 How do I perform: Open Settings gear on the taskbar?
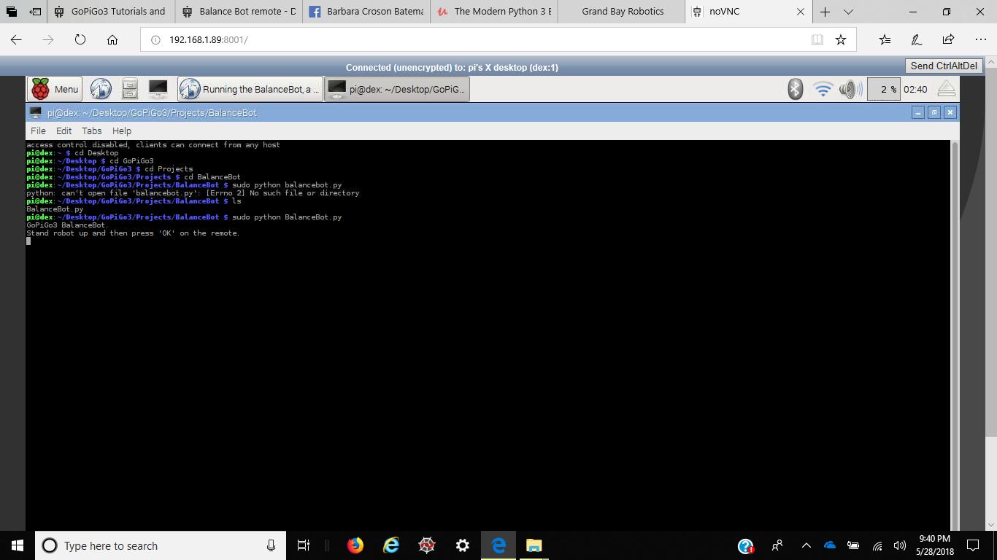click(x=463, y=545)
